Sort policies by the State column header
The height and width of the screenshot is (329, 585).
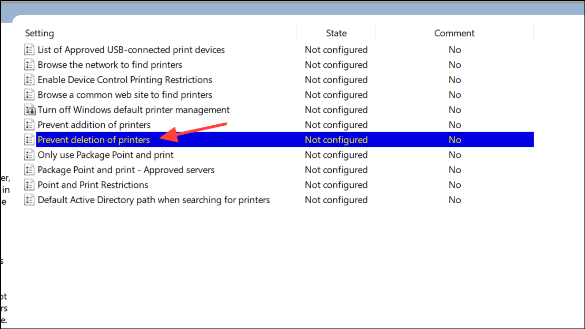point(336,33)
